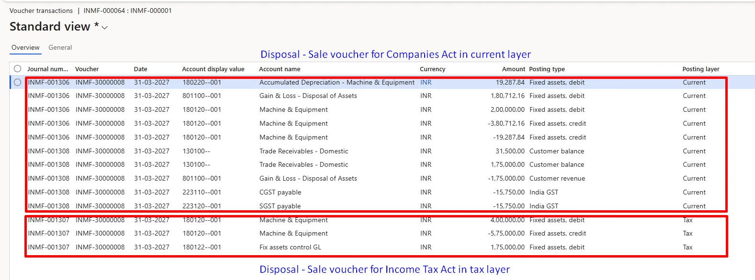This screenshot has height=280, width=755.
Task: Select amount 2,00,000.00 cell
Action: pos(507,110)
